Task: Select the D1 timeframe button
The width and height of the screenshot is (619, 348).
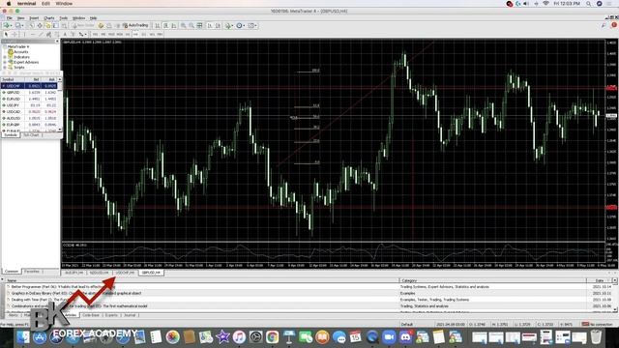Action: coord(144,35)
